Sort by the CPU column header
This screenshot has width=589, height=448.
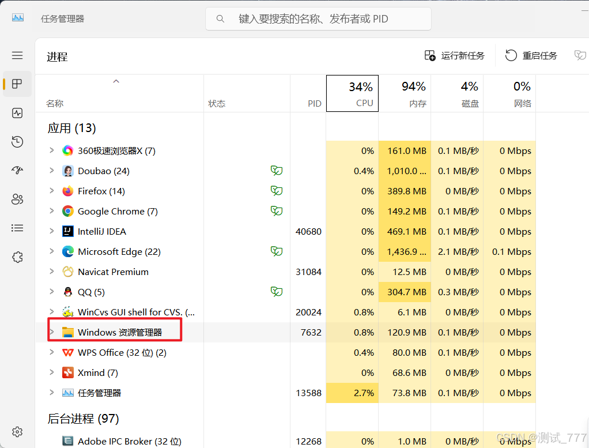352,93
